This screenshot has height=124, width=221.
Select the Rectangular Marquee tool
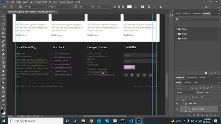pyautogui.click(x=3, y=20)
